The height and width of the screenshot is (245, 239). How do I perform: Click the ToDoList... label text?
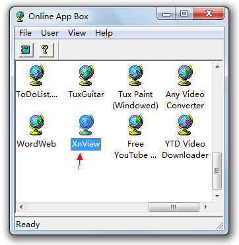click(37, 94)
